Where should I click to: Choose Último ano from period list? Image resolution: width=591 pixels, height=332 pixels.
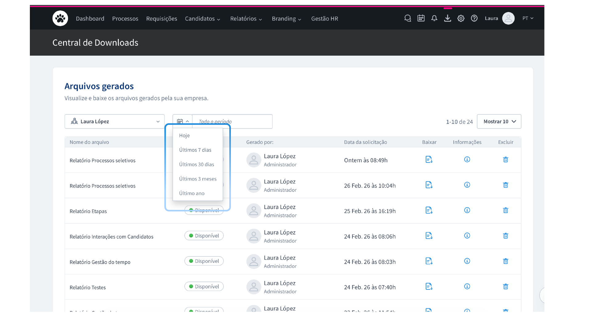[x=192, y=193]
